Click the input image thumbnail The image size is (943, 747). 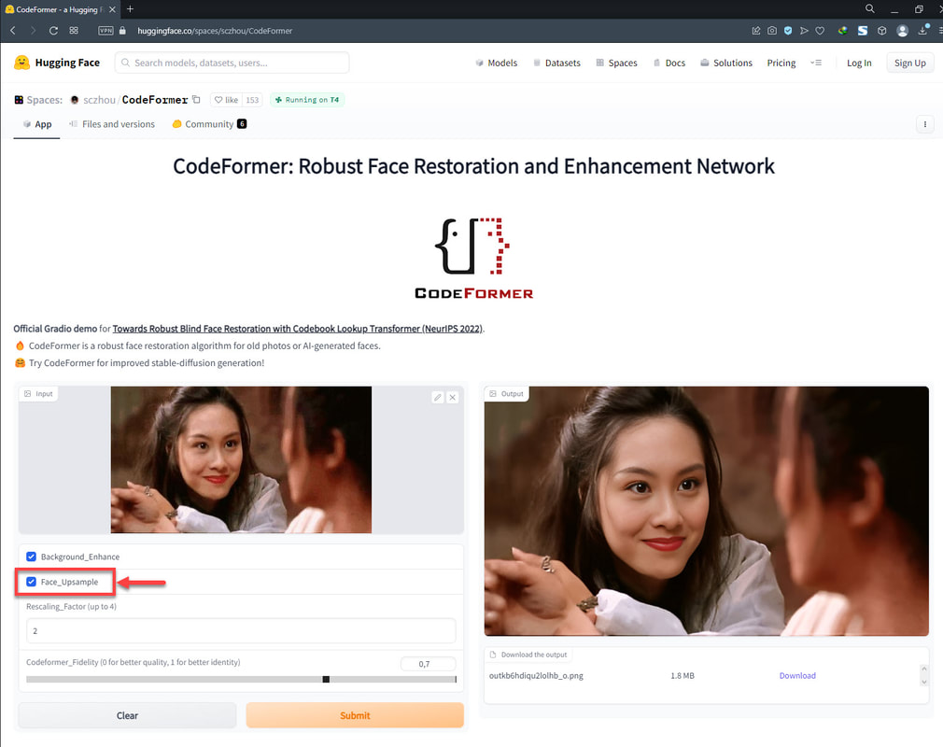(241, 459)
